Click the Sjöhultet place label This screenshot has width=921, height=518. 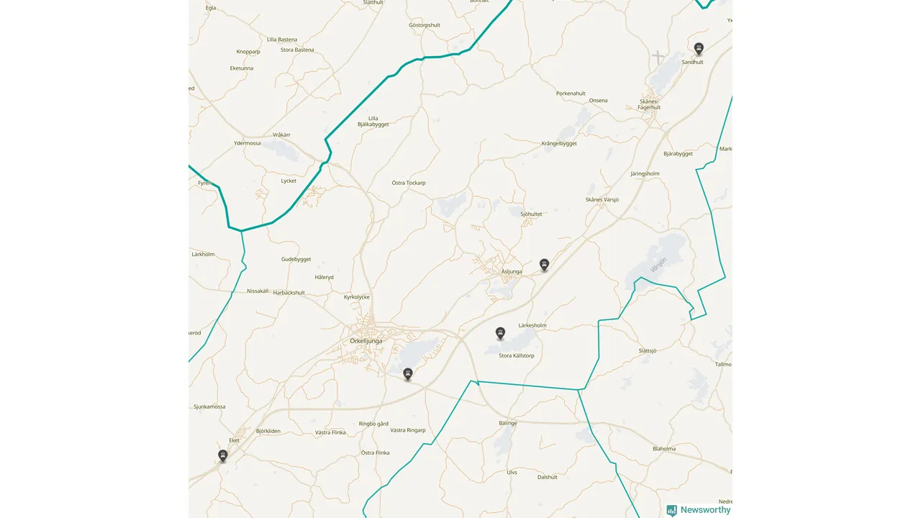point(531,214)
